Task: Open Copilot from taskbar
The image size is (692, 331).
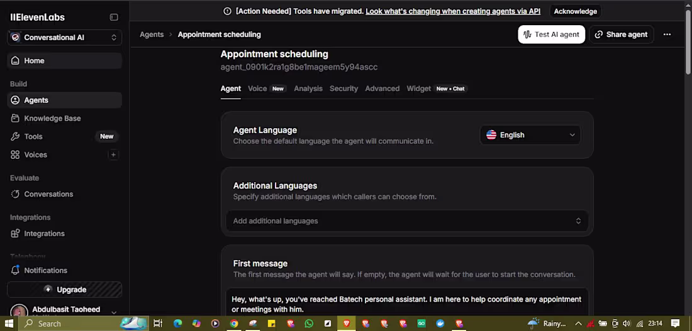Action: click(196, 323)
